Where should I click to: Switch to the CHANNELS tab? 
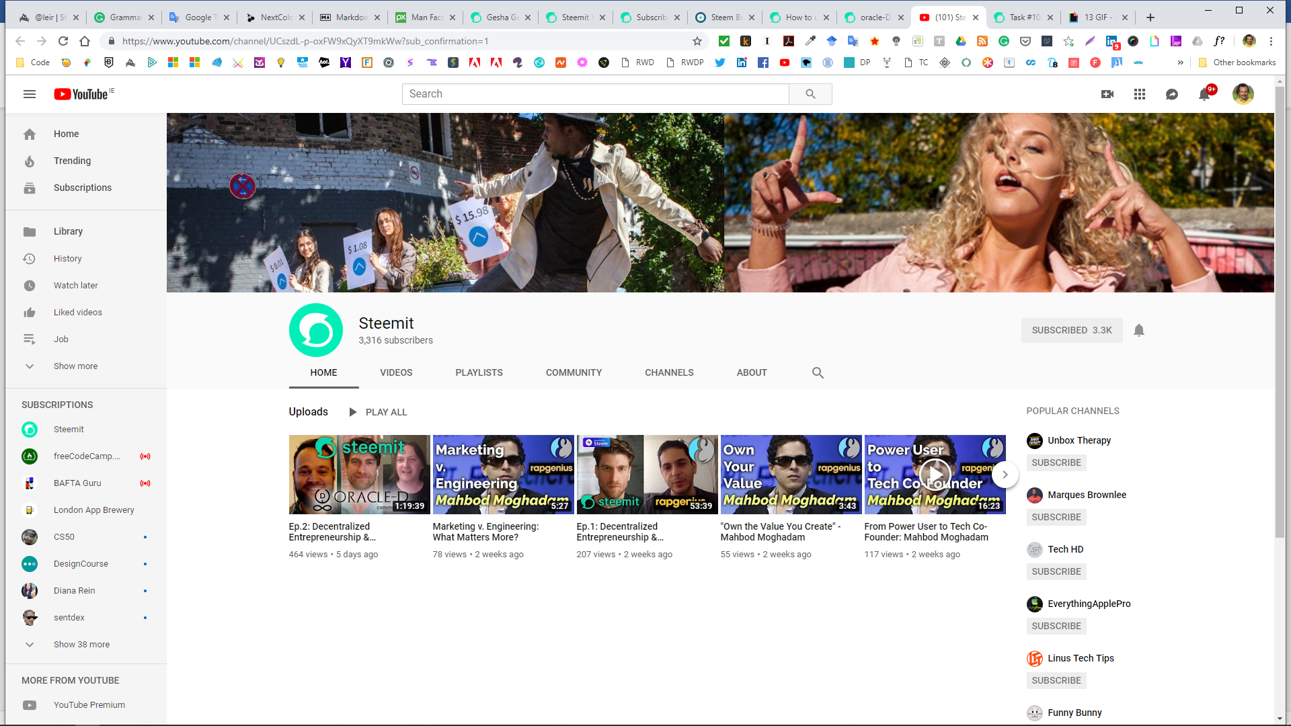coord(669,372)
